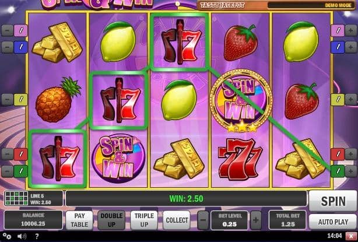Click the SPIN button
This screenshot has height=242, width=358.
point(333,201)
